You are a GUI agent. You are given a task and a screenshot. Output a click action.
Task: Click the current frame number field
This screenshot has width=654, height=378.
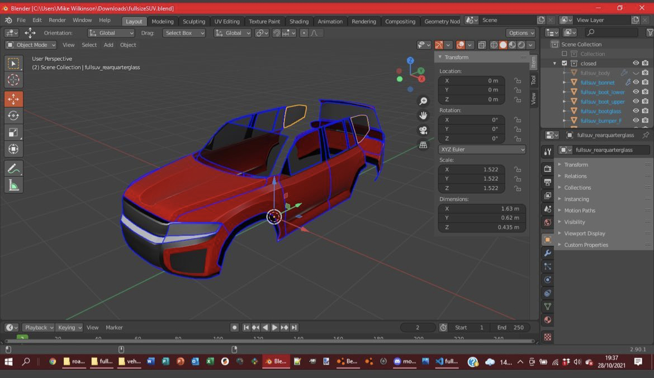coord(418,327)
